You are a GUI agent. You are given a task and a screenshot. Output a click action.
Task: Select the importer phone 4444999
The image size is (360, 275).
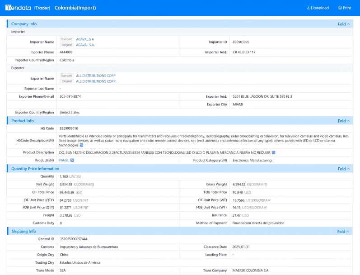tap(66, 52)
